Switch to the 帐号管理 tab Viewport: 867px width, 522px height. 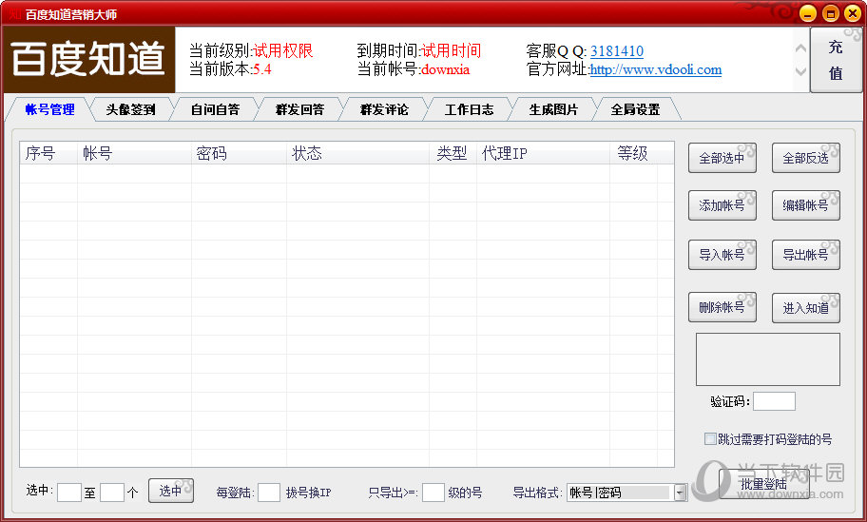pos(49,109)
